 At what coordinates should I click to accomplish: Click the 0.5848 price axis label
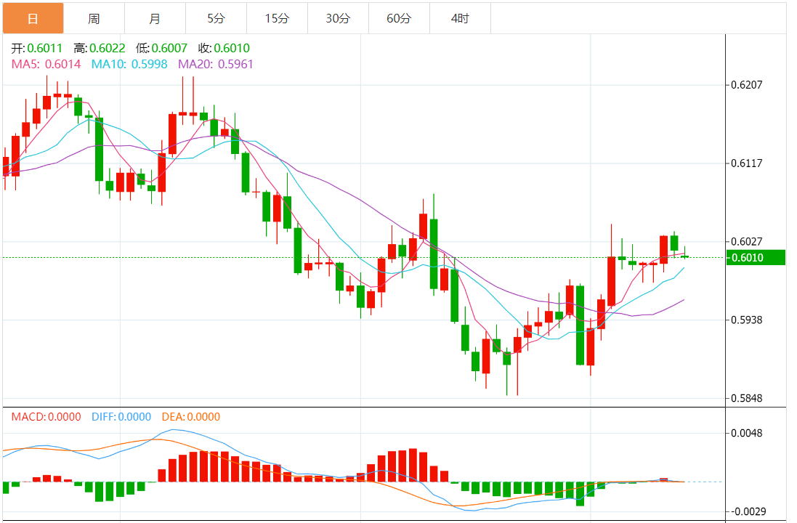[747, 398]
